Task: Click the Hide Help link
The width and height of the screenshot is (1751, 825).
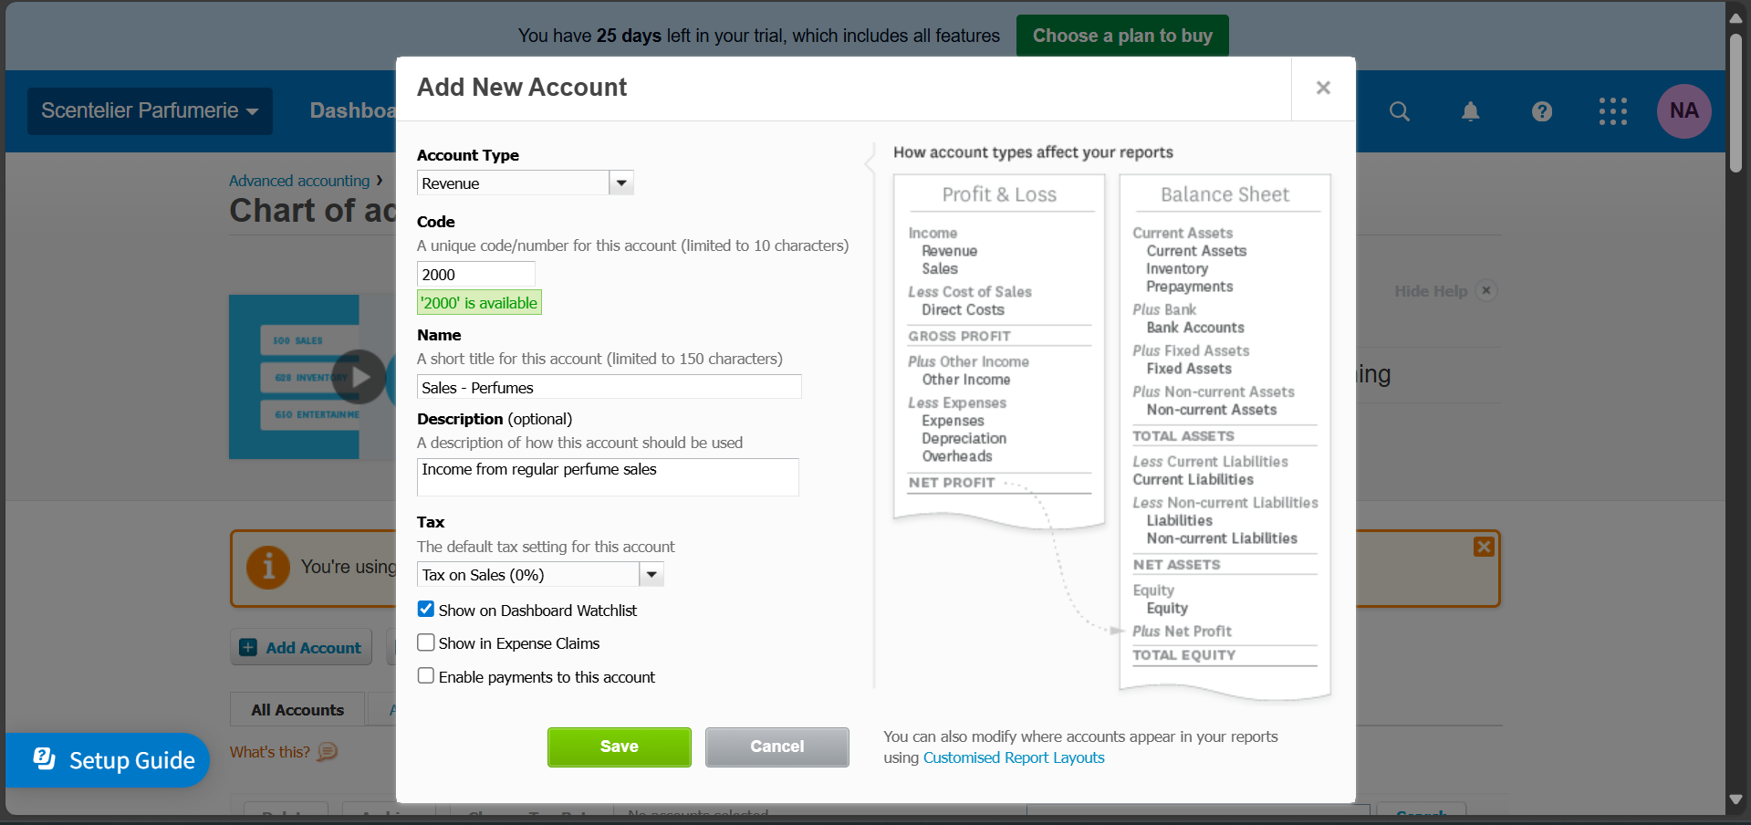Action: [1431, 291]
